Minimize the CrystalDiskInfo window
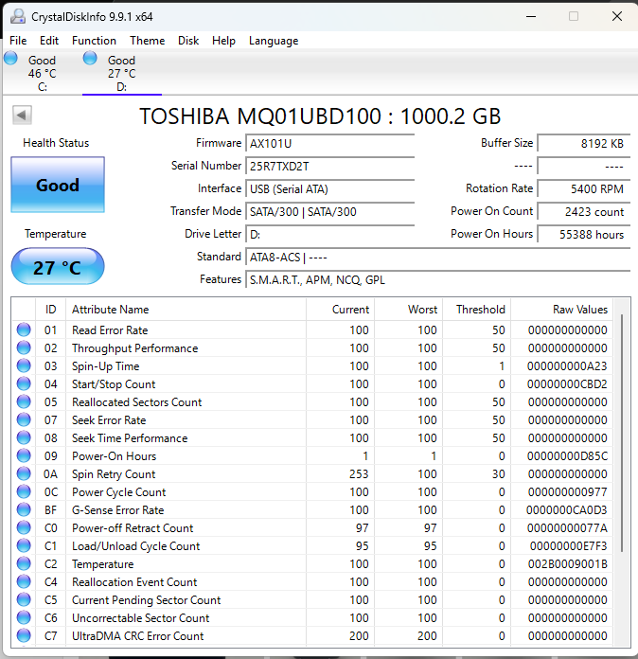This screenshot has width=638, height=659. (531, 16)
